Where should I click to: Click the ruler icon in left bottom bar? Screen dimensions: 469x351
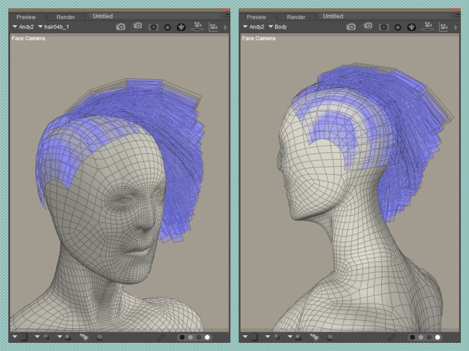coord(161,337)
